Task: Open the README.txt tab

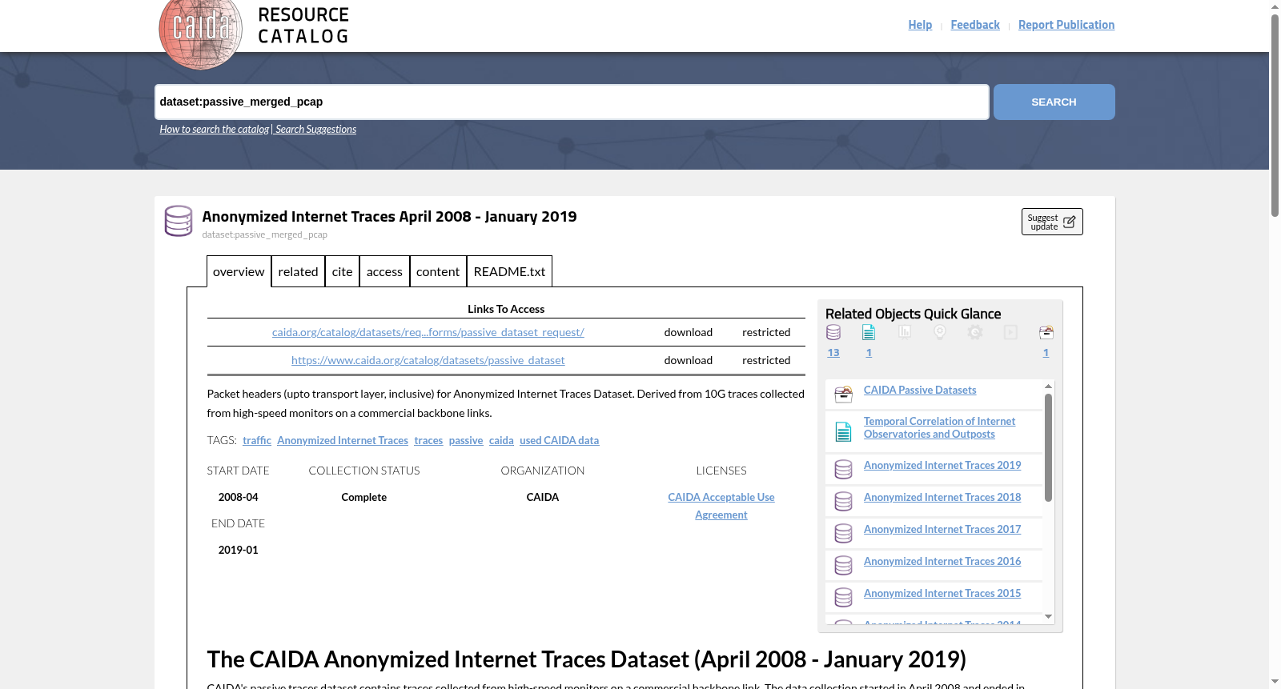Action: (509, 271)
